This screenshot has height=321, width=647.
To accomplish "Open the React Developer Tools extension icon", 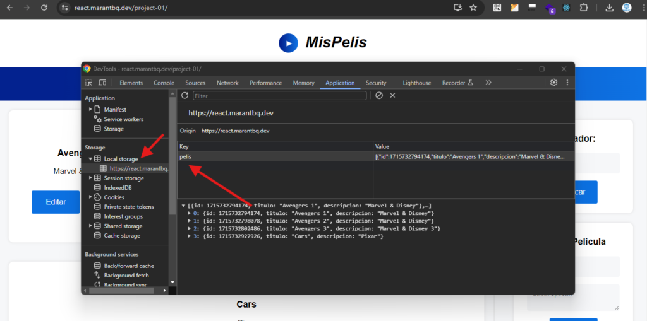I will [566, 8].
